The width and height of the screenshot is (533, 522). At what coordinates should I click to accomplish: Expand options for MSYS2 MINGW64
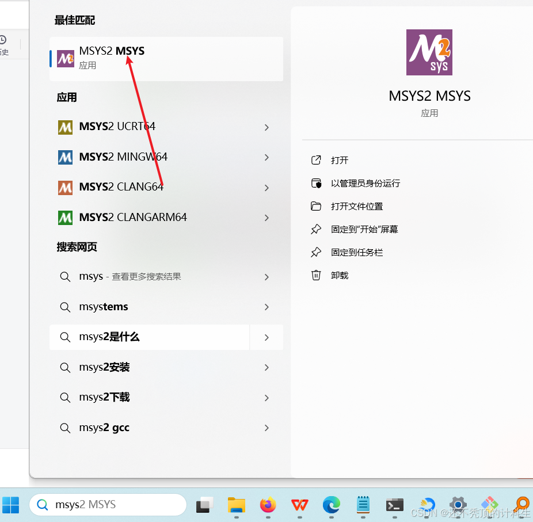point(267,157)
